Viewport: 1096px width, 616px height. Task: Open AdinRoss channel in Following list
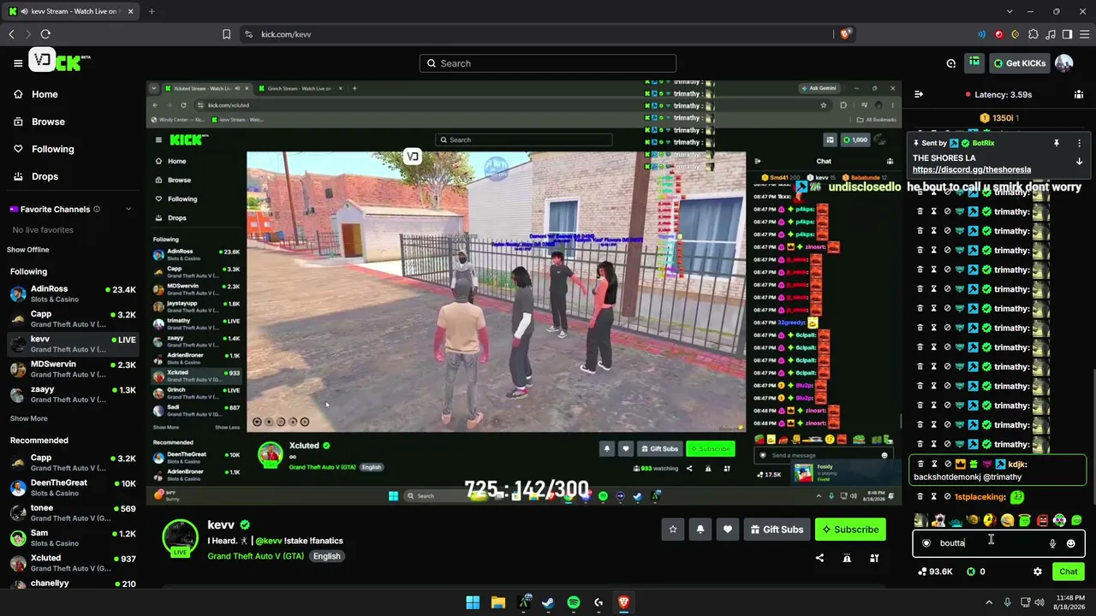coord(73,294)
